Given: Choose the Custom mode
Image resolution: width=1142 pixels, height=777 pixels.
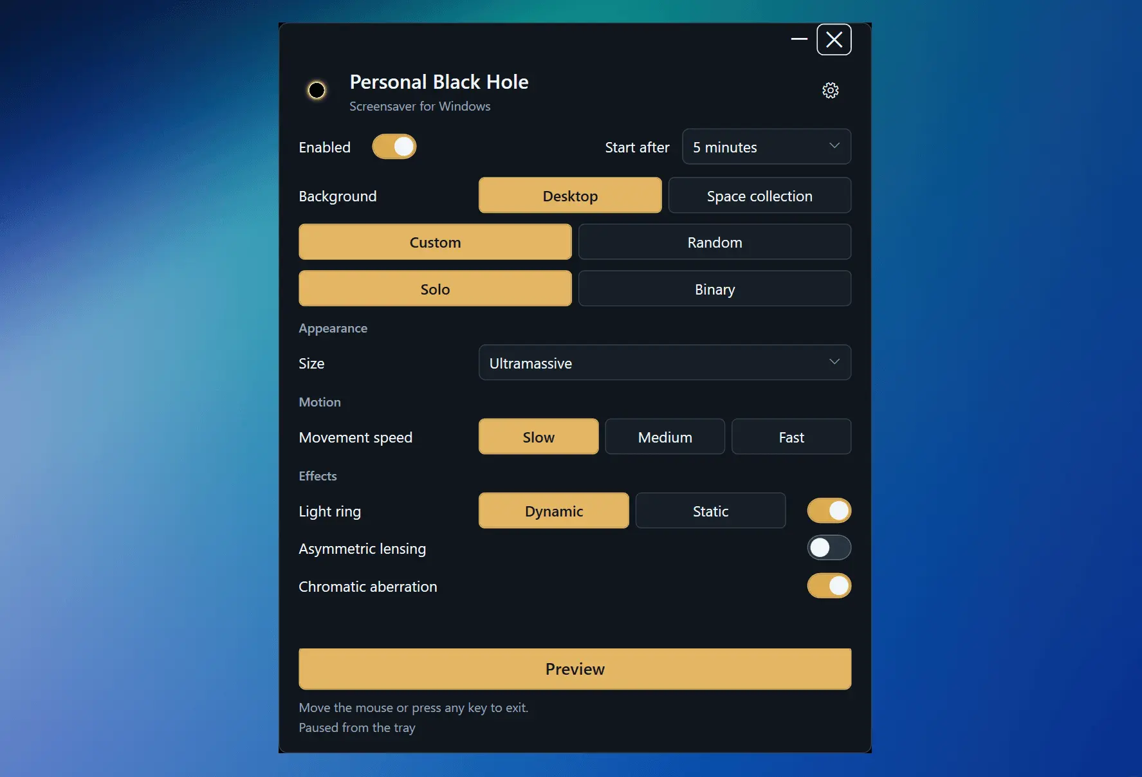Looking at the screenshot, I should 435,242.
